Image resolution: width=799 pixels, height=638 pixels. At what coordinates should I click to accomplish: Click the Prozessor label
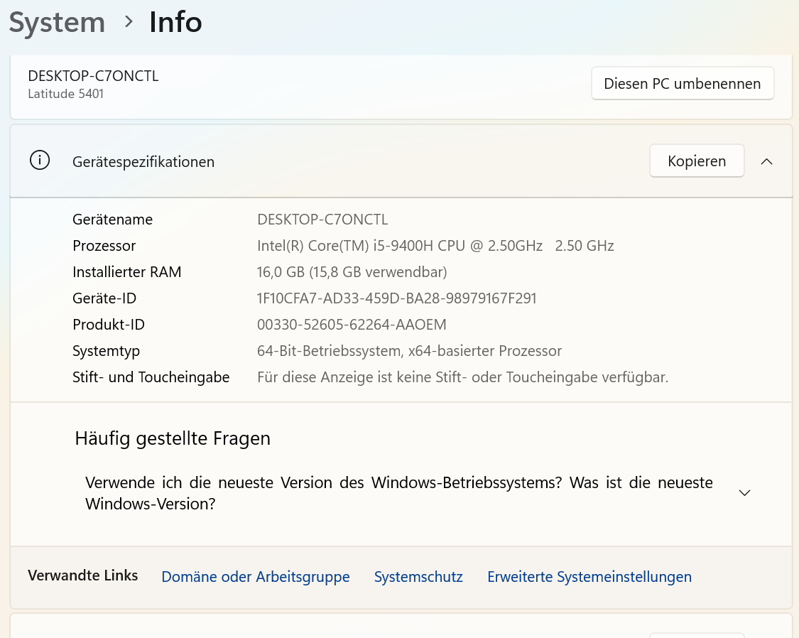(x=104, y=246)
